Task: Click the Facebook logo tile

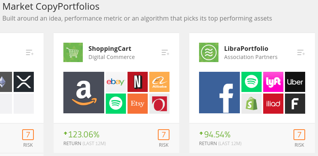Action: tap(219, 92)
